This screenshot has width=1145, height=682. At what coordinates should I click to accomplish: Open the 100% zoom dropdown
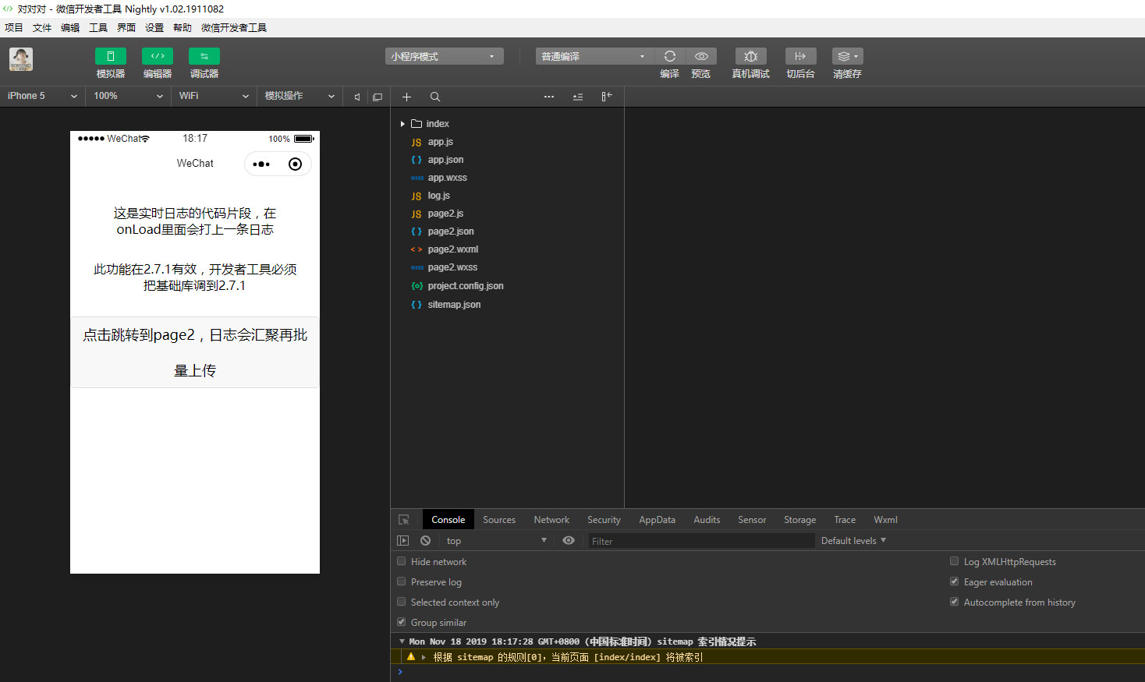129,96
